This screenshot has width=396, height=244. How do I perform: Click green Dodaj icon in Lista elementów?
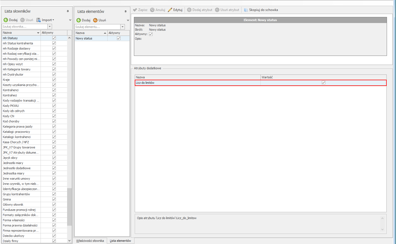(79, 20)
